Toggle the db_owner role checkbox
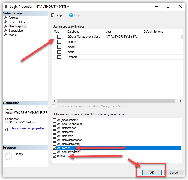 [x=55, y=148]
